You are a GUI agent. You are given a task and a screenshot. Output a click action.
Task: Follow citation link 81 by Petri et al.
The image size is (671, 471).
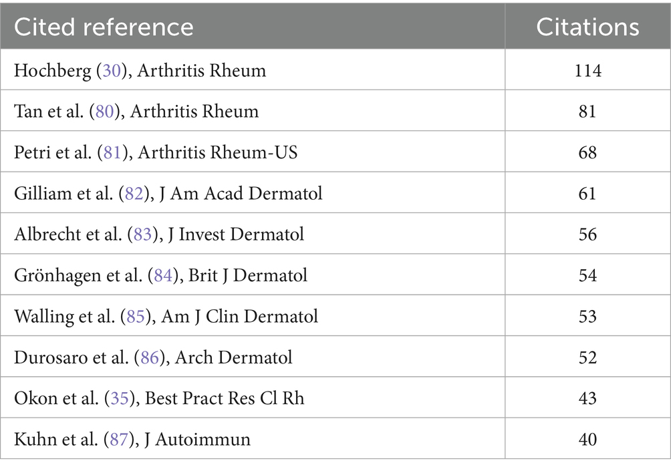112,152
